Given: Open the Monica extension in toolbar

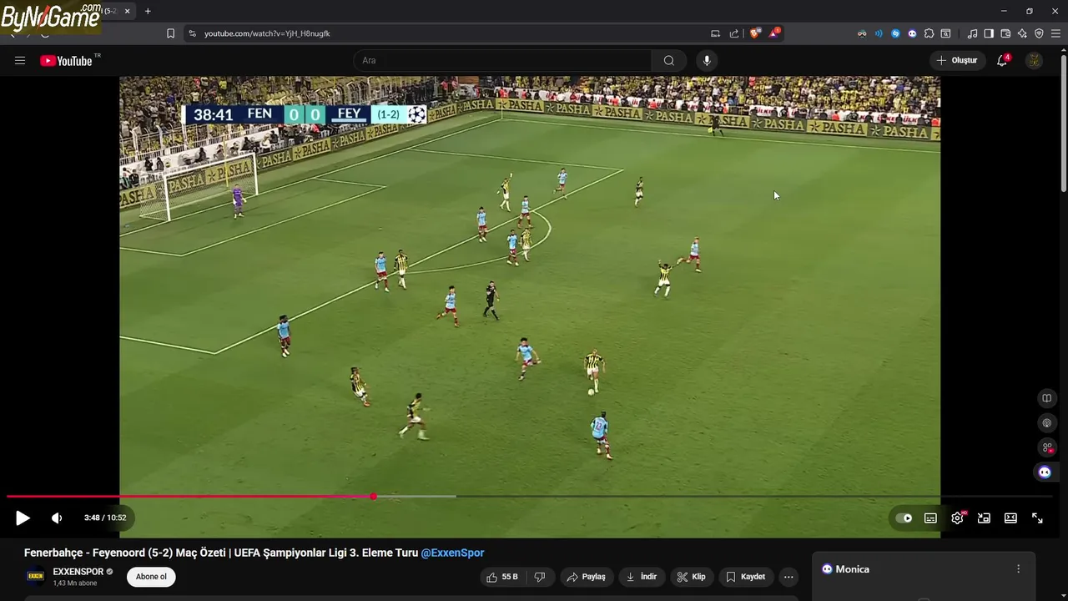Looking at the screenshot, I should [912, 33].
